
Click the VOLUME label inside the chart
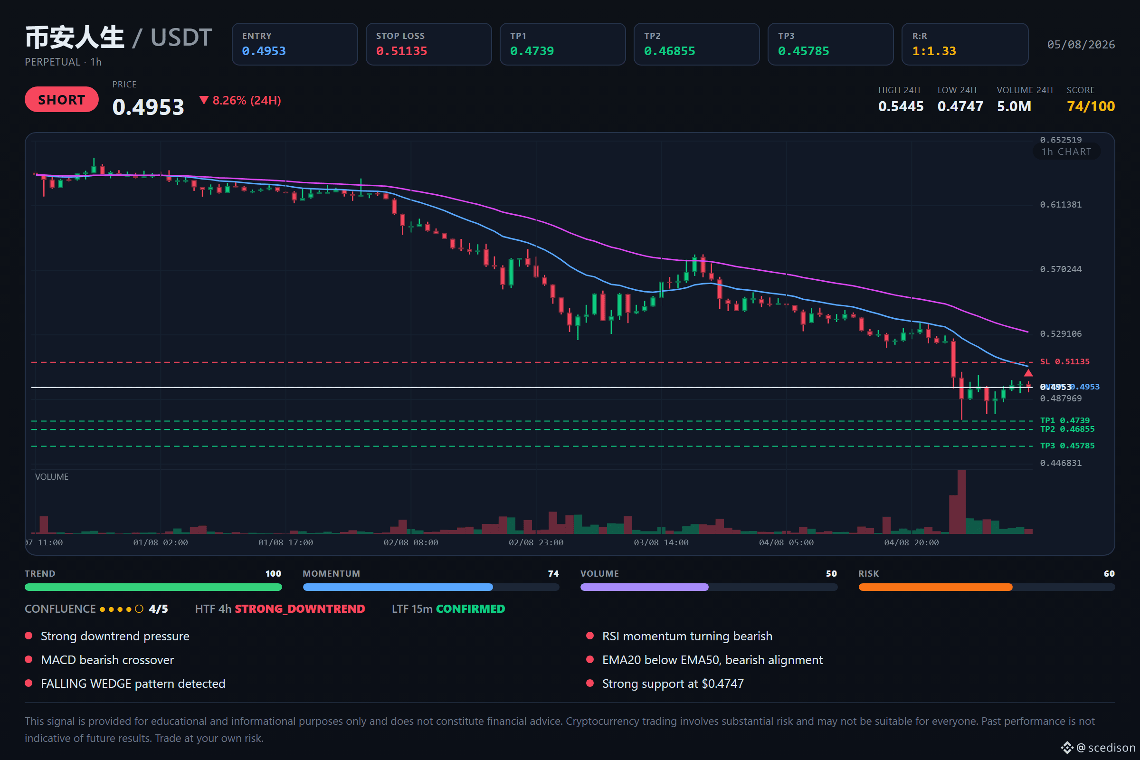(x=51, y=477)
